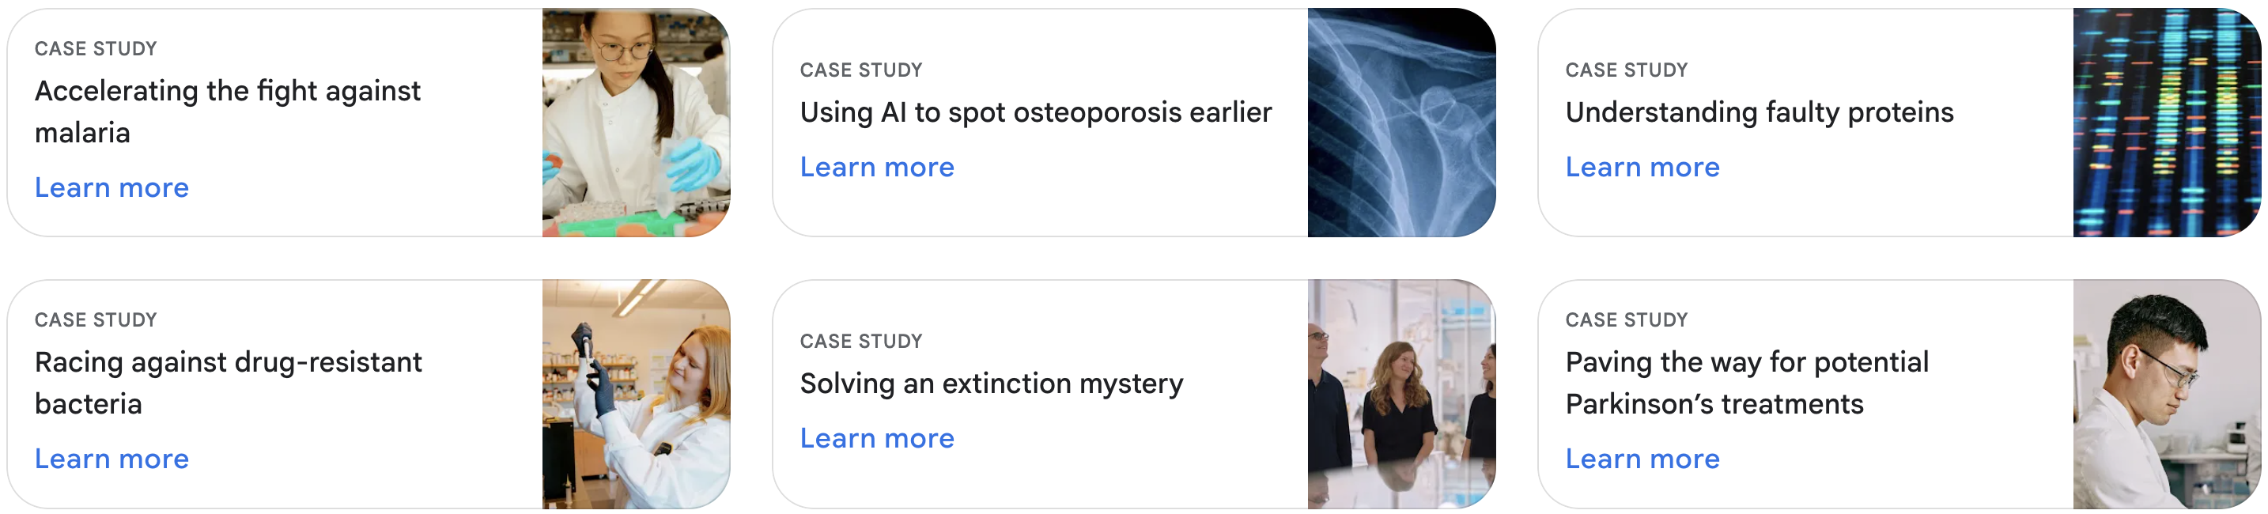Select the 'Accelerating the fight against malaria' title
The height and width of the screenshot is (514, 2268).
click(228, 111)
